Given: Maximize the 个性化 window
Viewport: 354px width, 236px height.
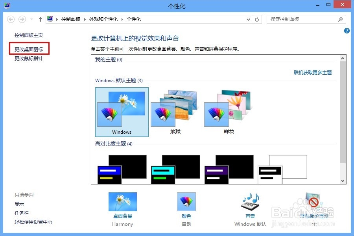Looking at the screenshot, I should point(328,4).
